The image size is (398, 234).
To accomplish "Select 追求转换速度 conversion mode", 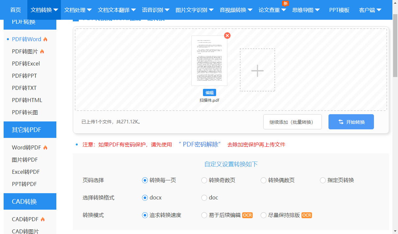I will click(145, 215).
